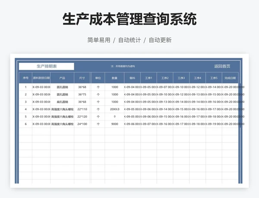Select the 工序3 column header
Screen dimensions: 259x198
[x=181, y=78]
